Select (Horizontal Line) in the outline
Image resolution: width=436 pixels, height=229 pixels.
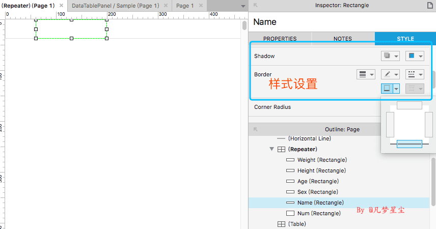[x=310, y=138]
